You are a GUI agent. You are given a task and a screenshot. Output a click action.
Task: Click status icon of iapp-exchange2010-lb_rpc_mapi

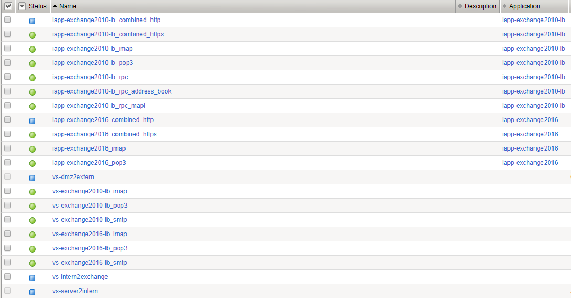[x=32, y=107]
